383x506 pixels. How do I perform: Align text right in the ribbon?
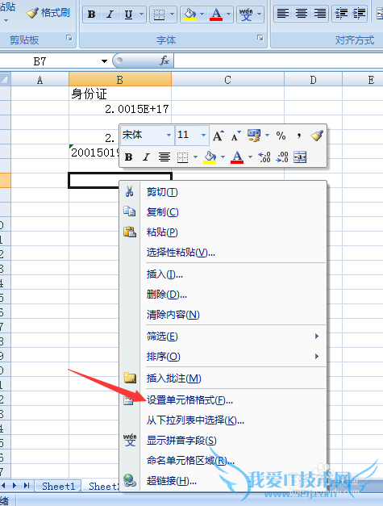(320, 14)
